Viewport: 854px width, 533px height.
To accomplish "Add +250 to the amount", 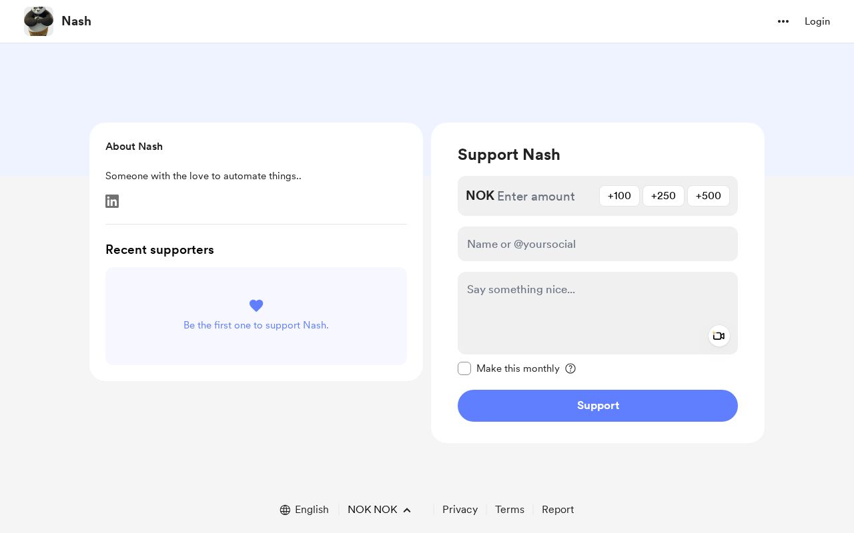I will 663,196.
